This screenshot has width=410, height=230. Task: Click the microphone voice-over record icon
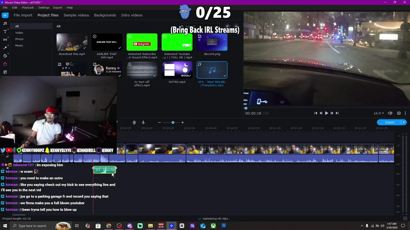143,122
